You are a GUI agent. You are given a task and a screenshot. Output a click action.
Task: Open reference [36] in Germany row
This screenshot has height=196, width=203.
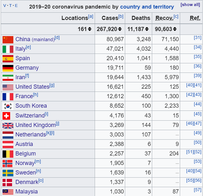[197, 66]
